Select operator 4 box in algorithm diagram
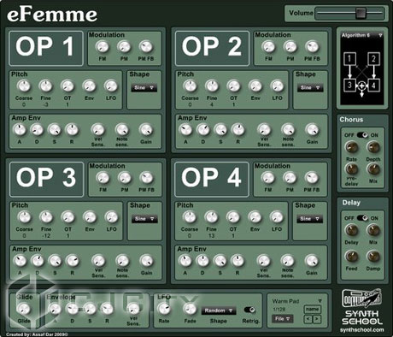This screenshot has width=393, height=337. tap(373, 85)
